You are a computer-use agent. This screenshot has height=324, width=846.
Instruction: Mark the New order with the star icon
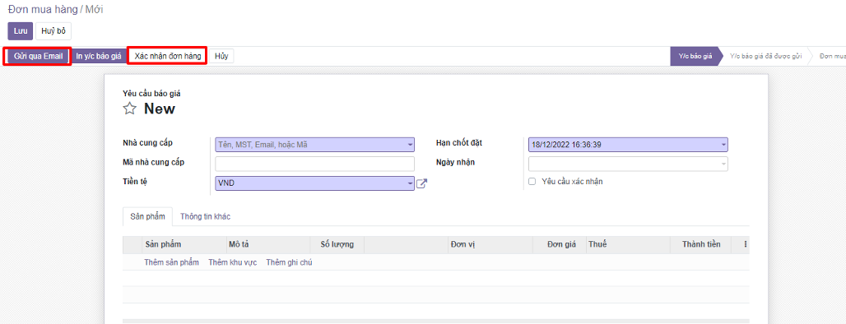click(x=129, y=109)
